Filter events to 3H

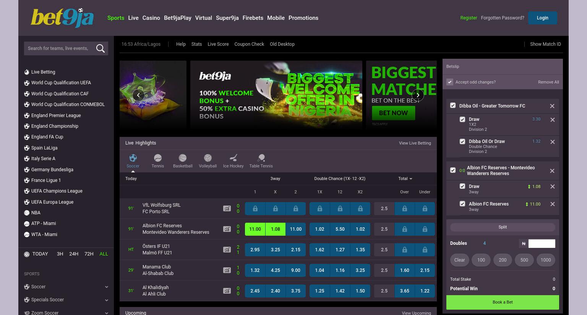[x=60, y=254]
